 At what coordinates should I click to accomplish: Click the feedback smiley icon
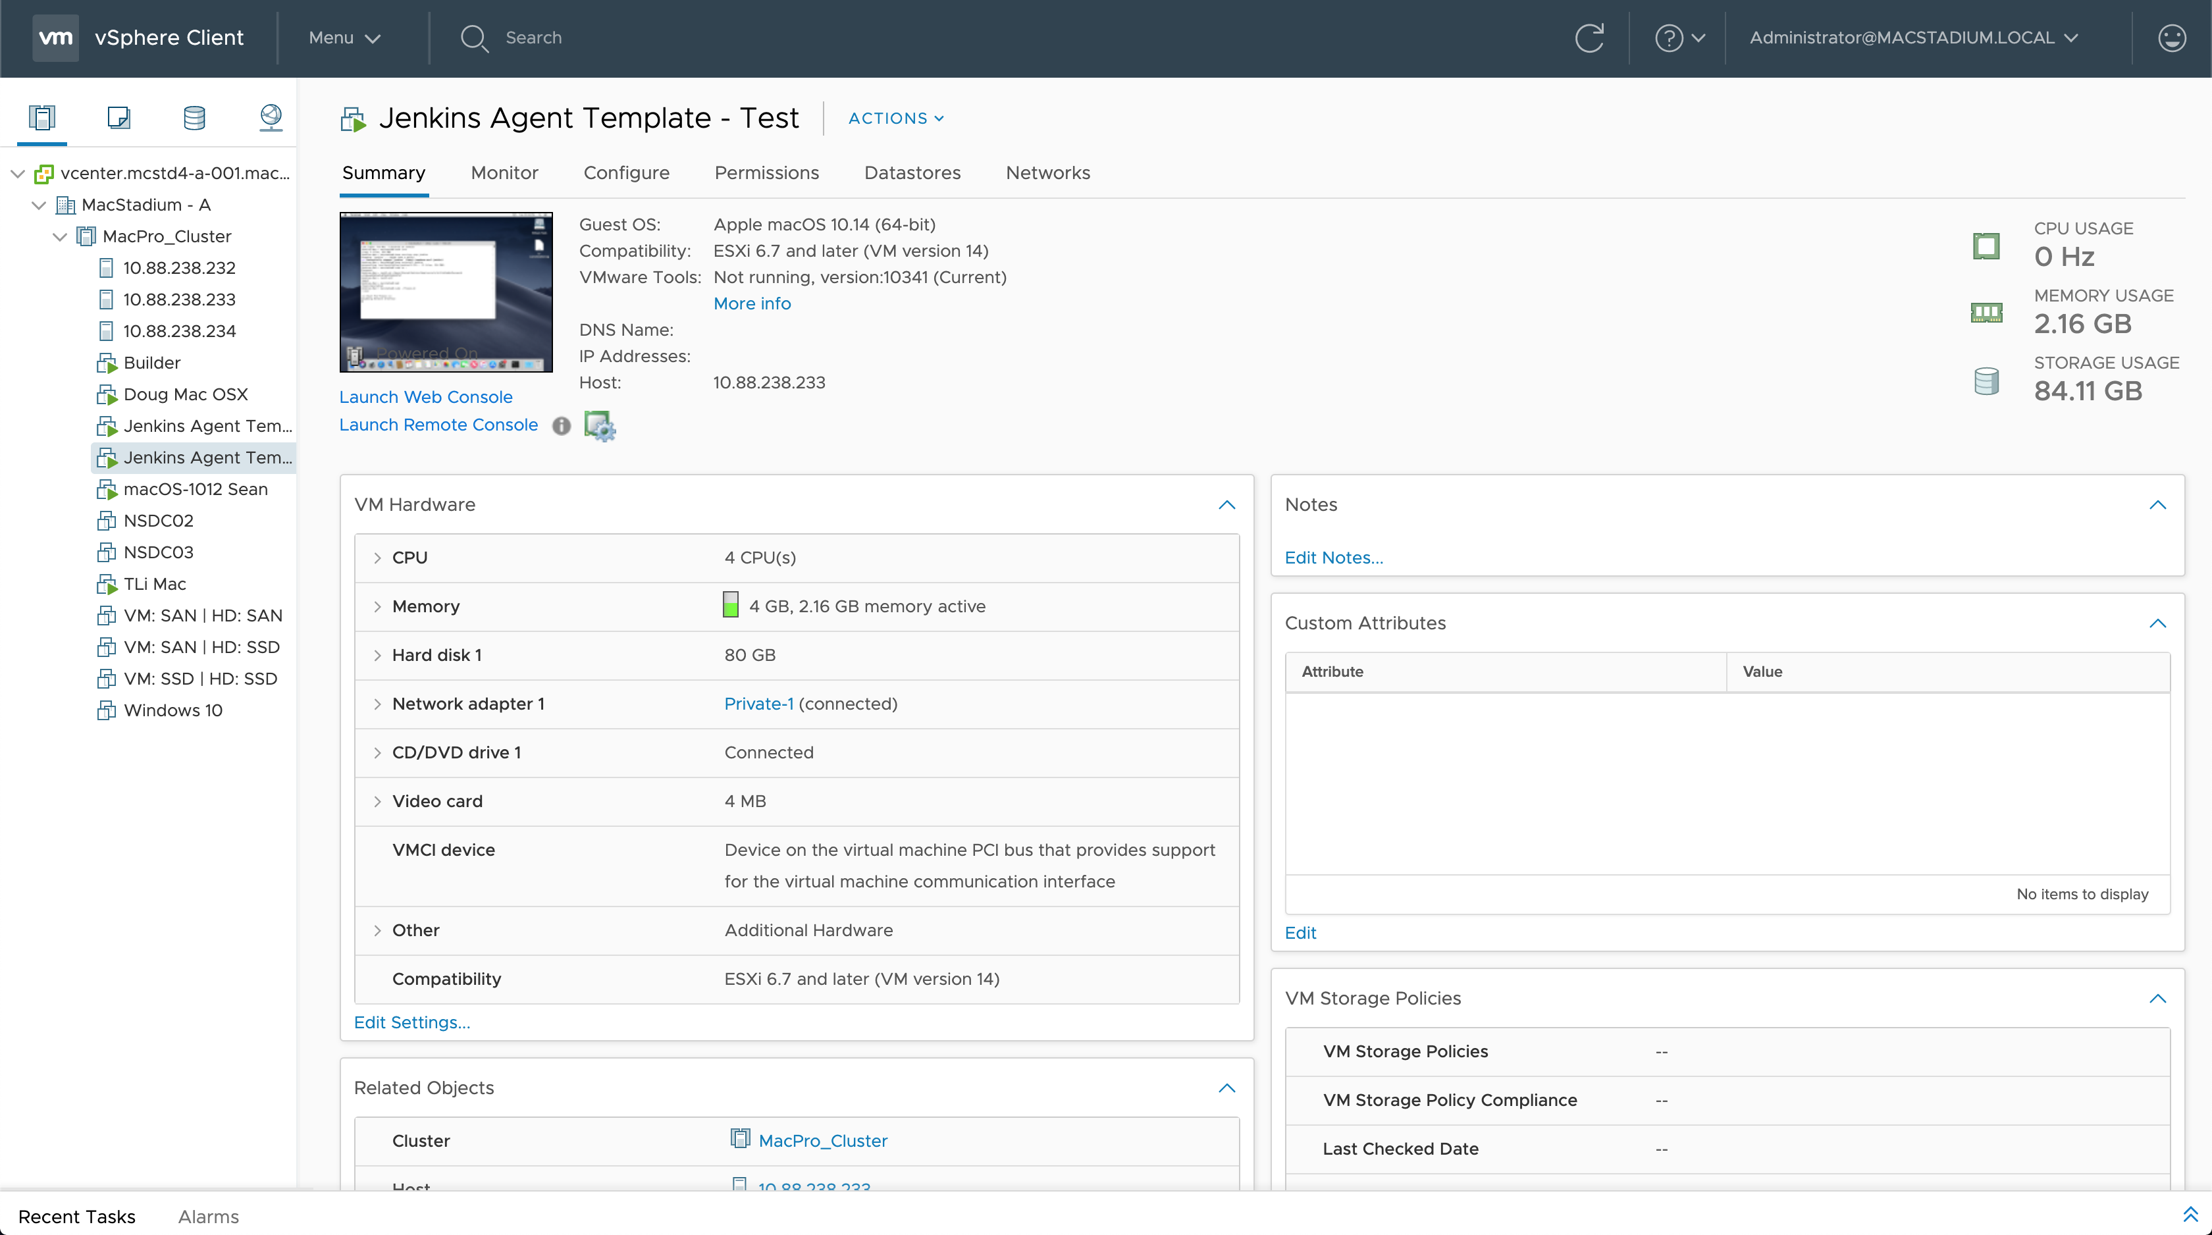[2172, 38]
